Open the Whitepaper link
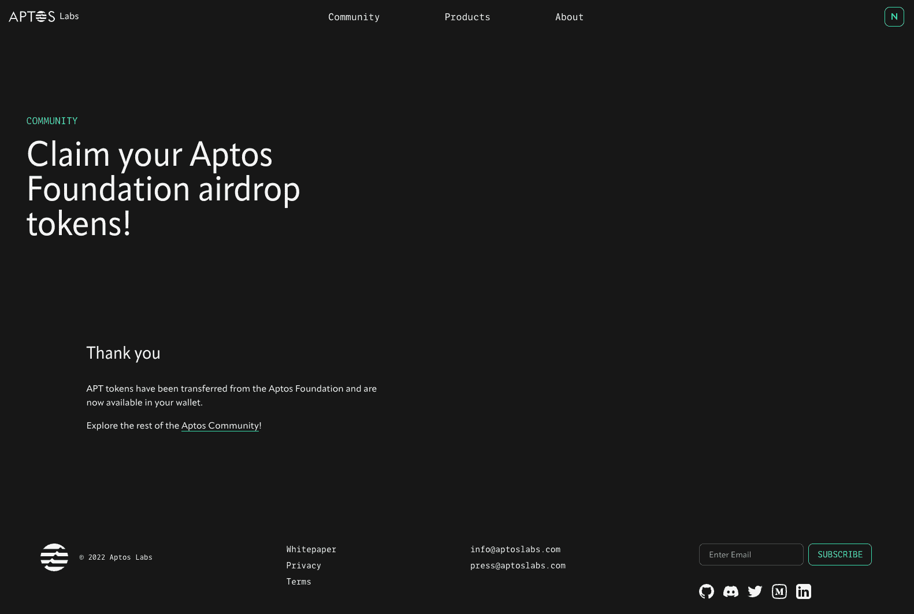This screenshot has width=914, height=614. (311, 549)
